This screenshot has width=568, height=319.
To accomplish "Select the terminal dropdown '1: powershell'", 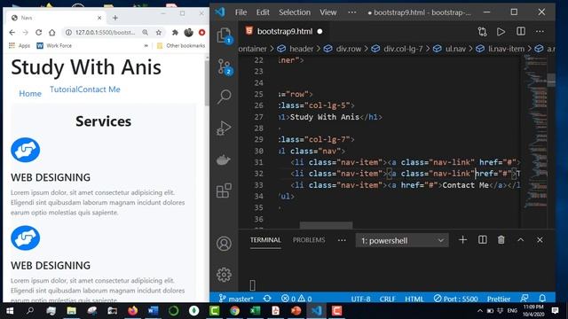I will pyautogui.click(x=402, y=240).
